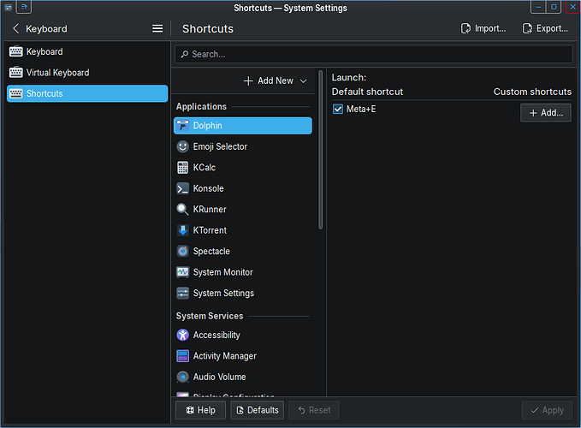Focus the Search shortcuts field

click(x=374, y=55)
